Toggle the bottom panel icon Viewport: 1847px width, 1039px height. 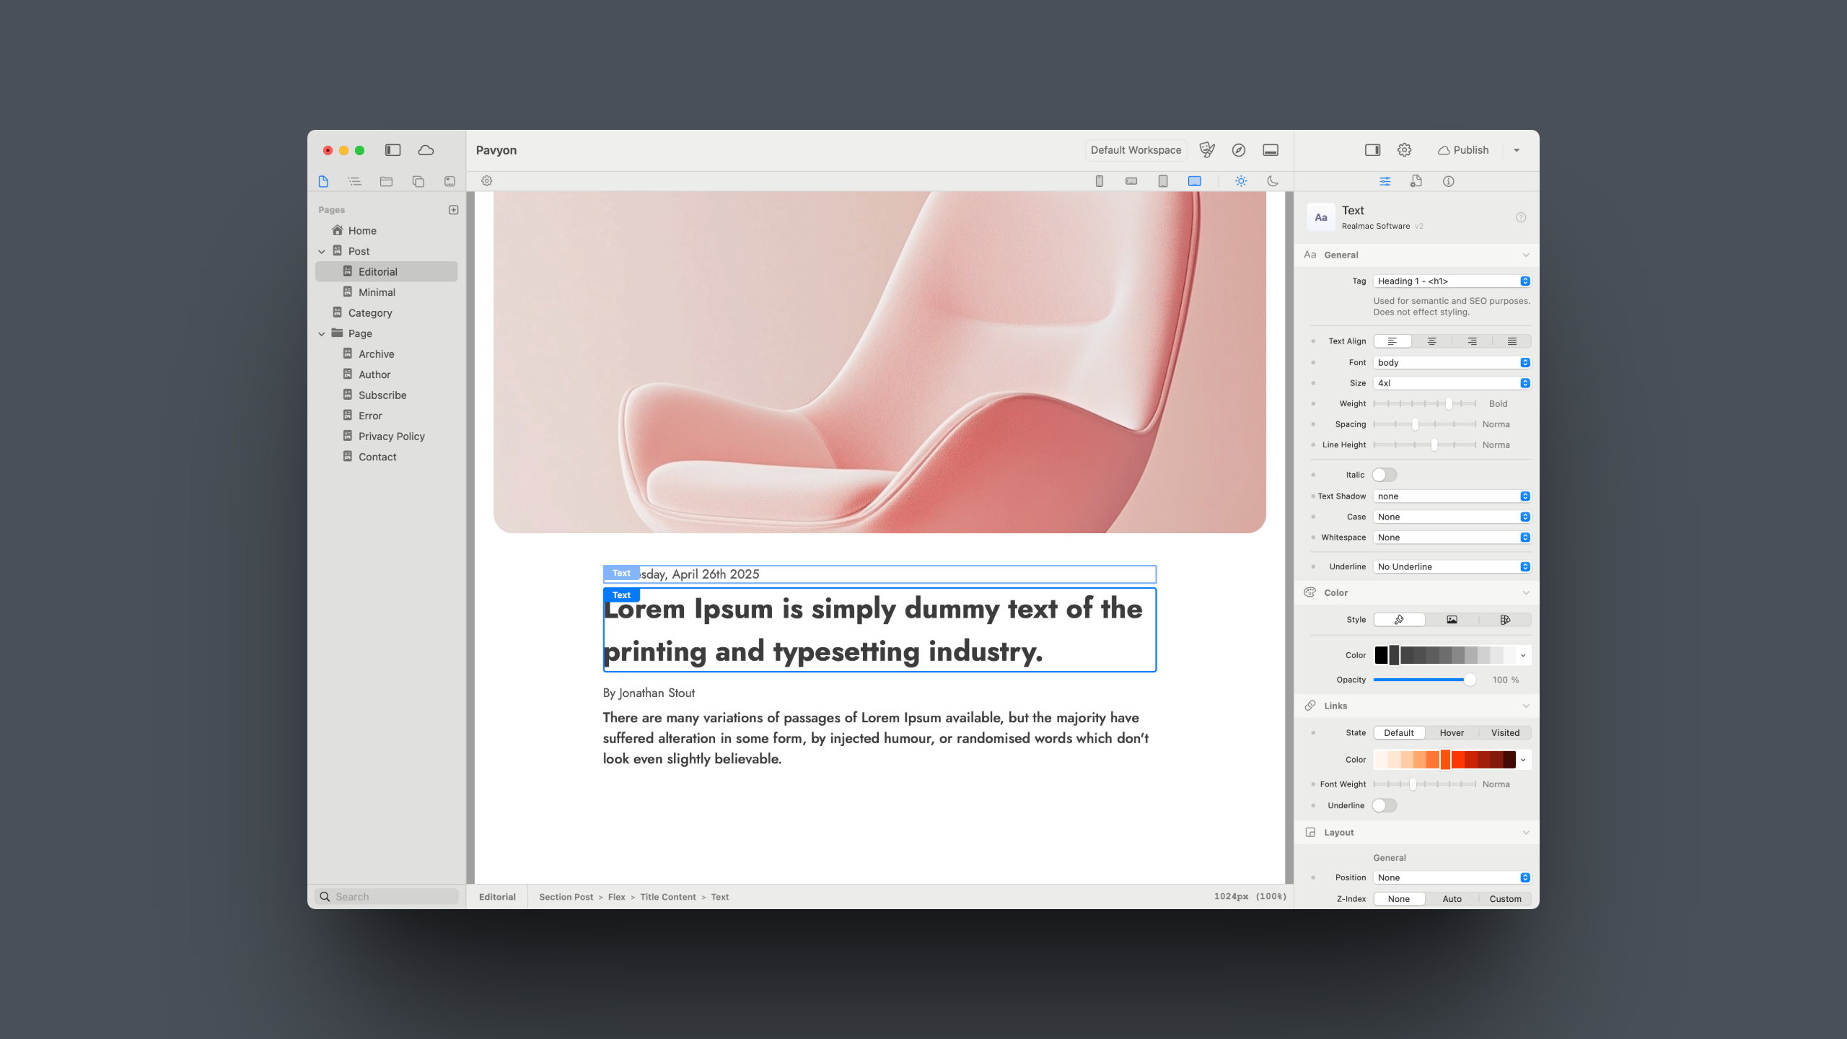tap(1271, 150)
